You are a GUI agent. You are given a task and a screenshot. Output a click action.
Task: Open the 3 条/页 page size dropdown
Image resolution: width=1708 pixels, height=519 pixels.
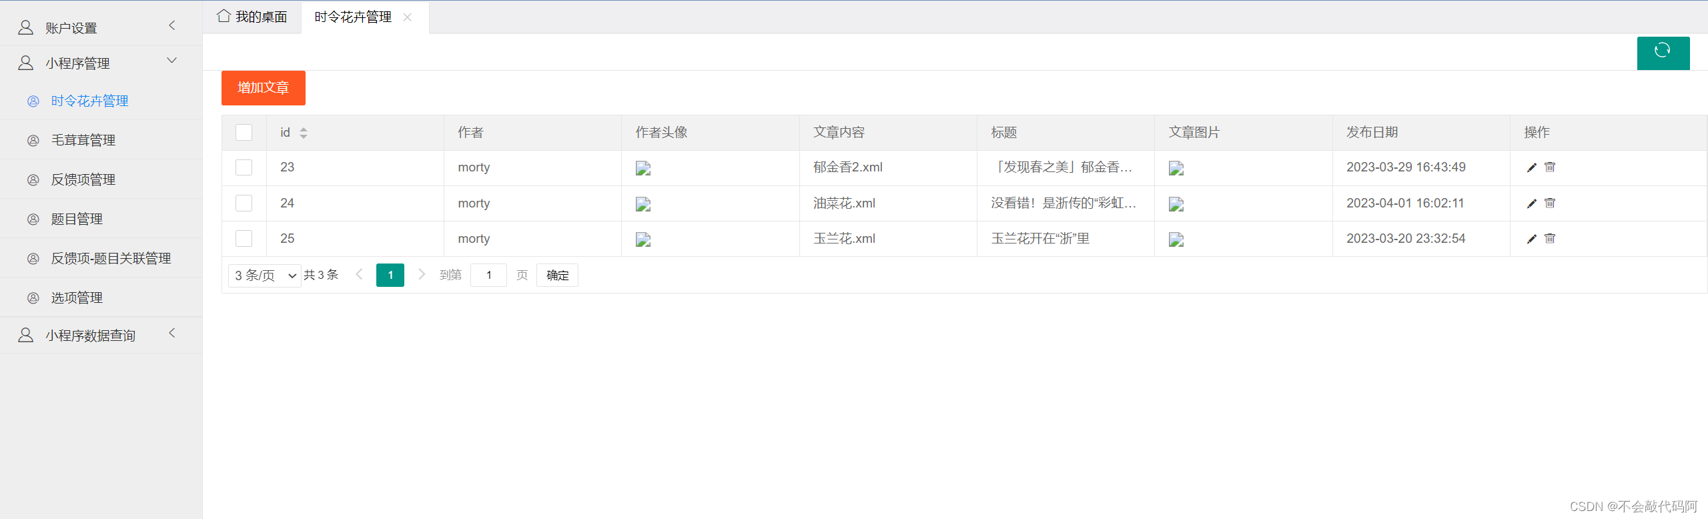265,276
